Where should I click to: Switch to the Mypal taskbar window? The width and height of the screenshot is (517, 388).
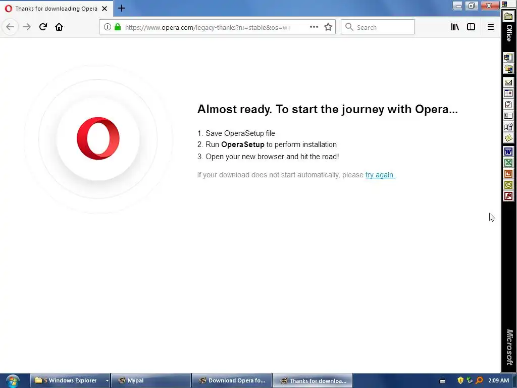[151, 380]
